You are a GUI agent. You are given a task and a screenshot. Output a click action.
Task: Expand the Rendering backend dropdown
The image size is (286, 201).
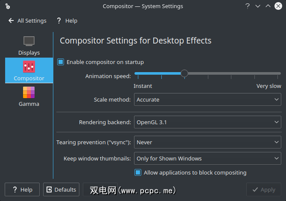(207, 122)
